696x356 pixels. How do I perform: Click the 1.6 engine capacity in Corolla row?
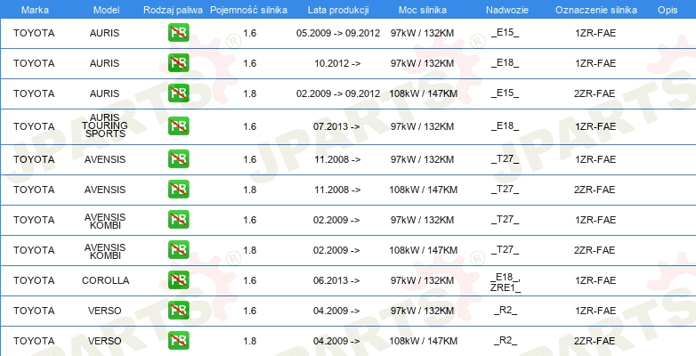point(250,280)
